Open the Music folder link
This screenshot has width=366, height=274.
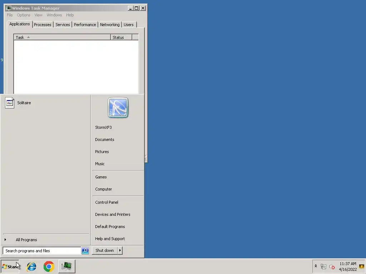100,164
